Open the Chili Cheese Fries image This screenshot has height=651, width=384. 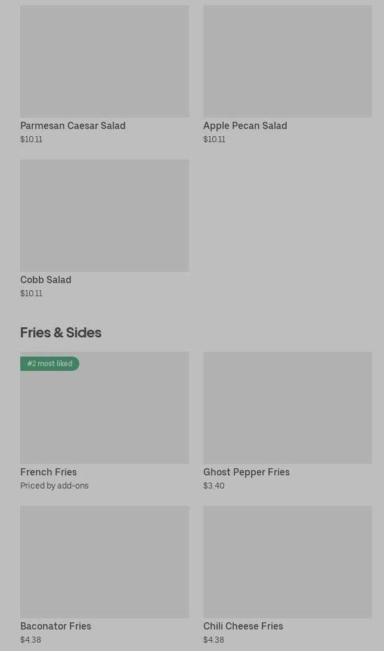coord(287,561)
